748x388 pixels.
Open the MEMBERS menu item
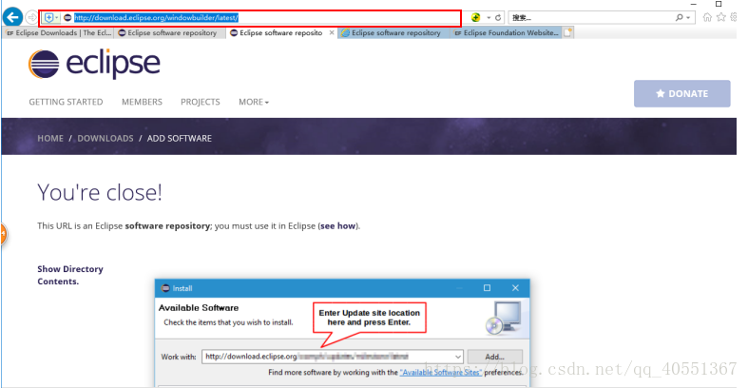click(142, 102)
